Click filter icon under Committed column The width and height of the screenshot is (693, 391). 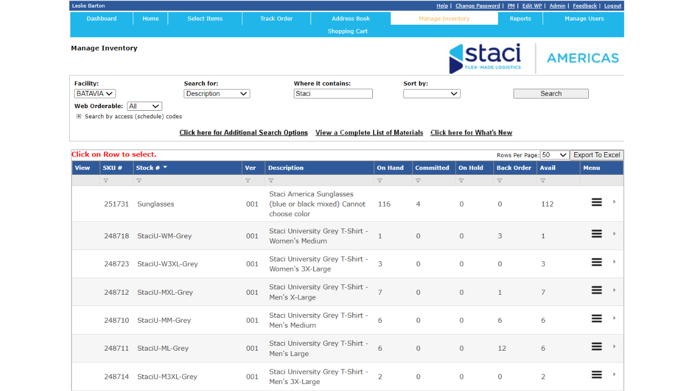click(418, 181)
